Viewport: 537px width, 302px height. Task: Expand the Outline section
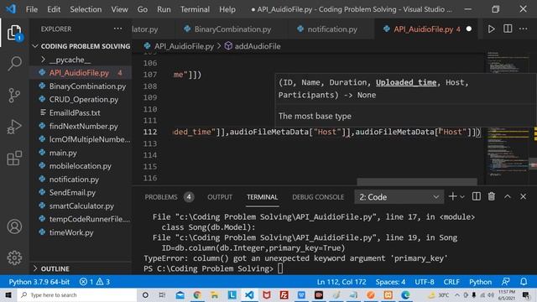[81, 268]
